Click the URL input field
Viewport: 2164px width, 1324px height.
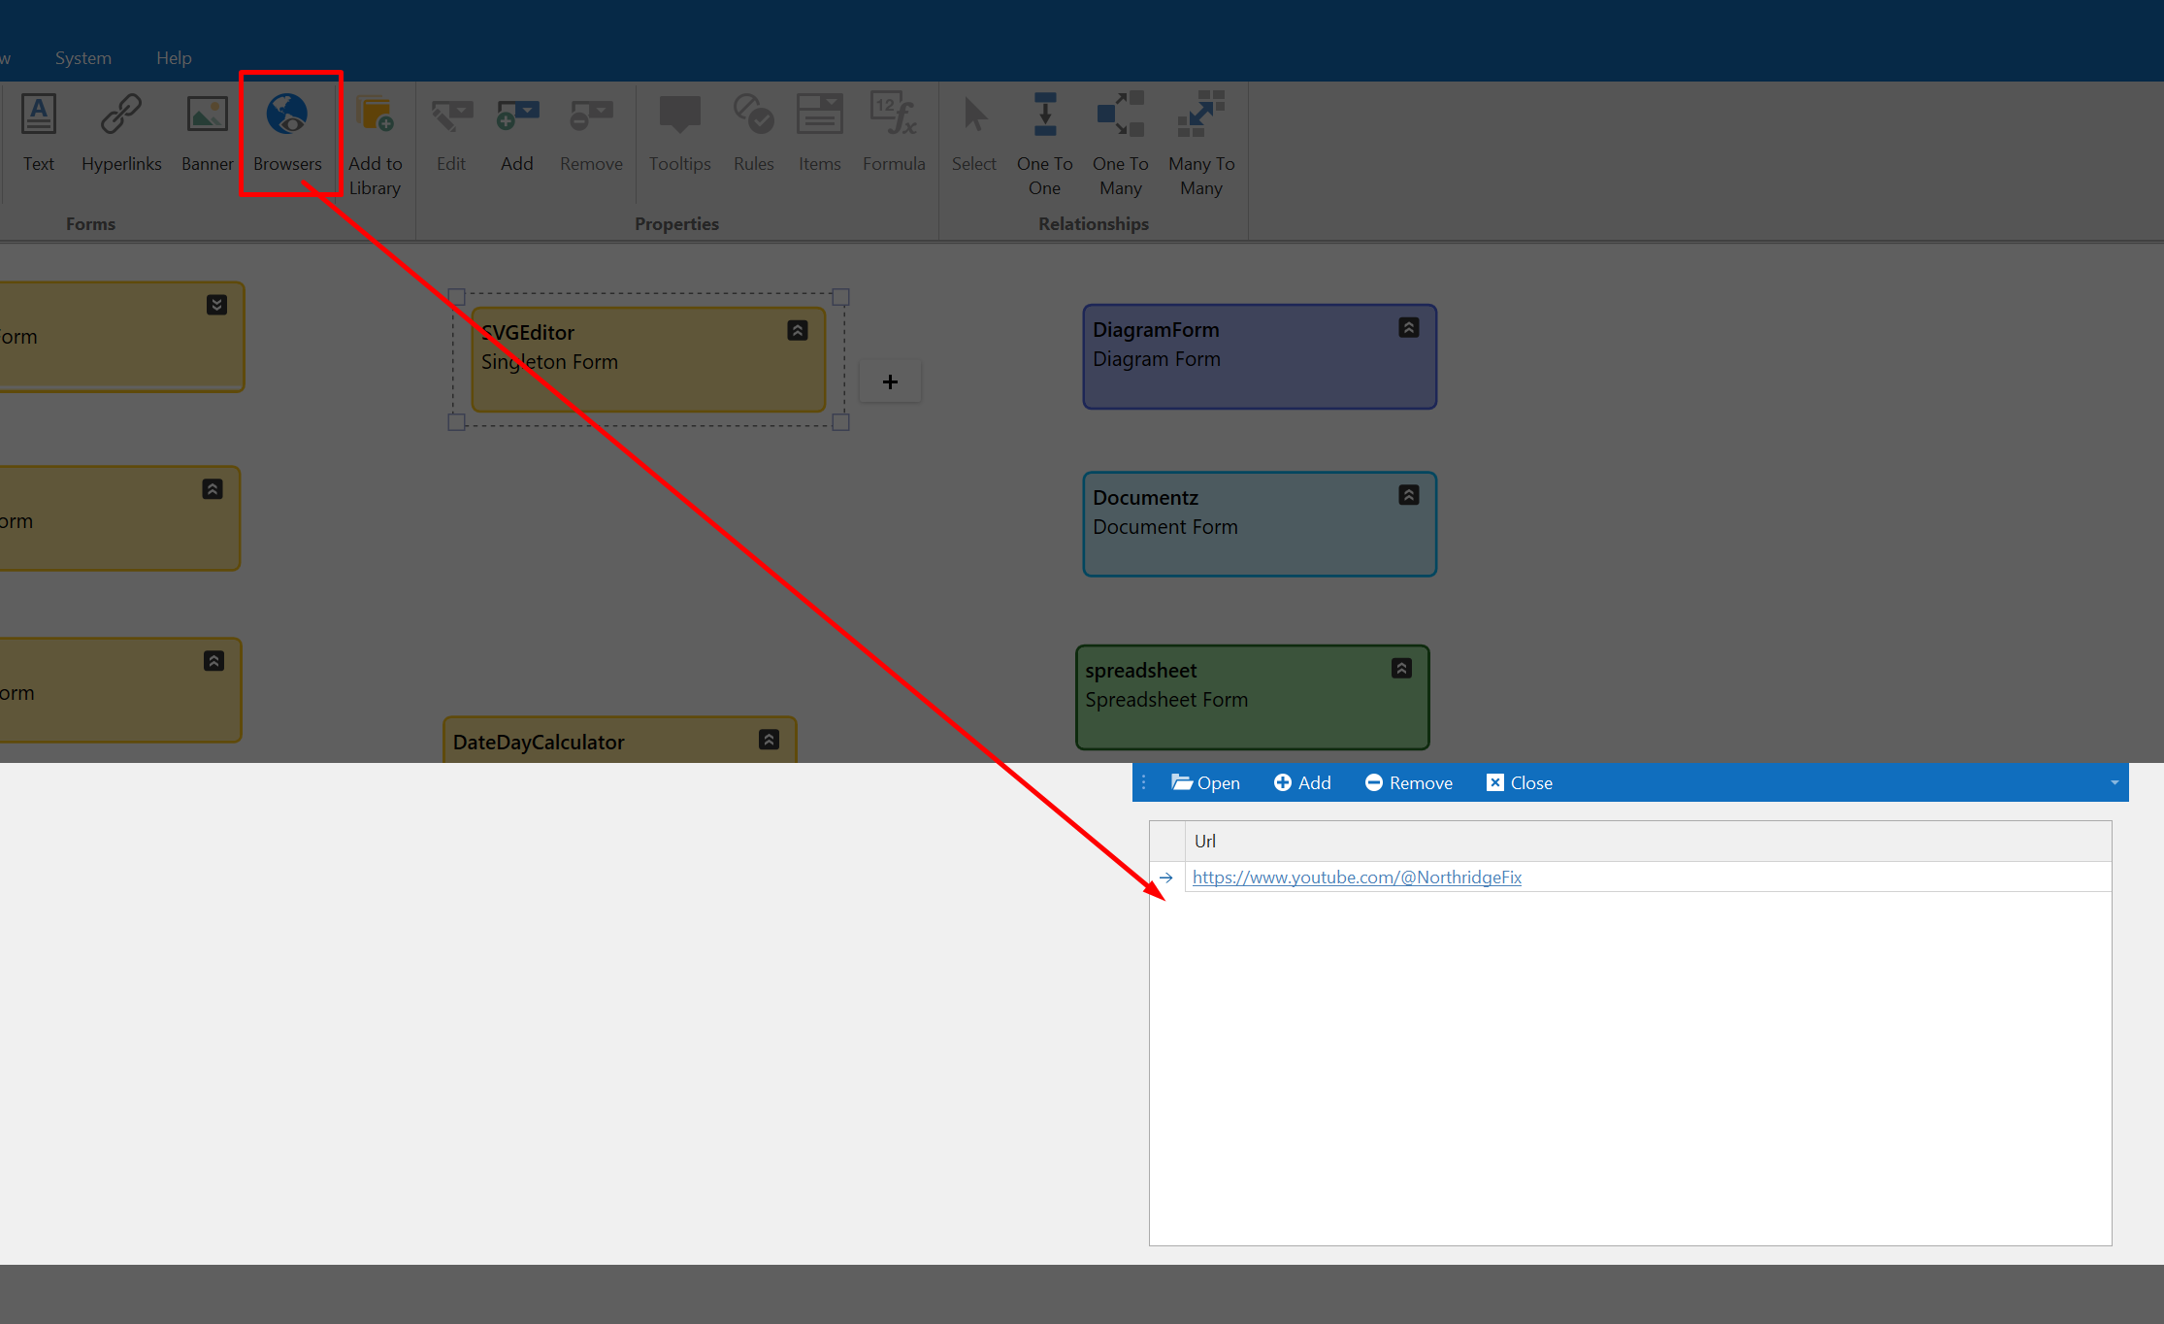click(1646, 877)
